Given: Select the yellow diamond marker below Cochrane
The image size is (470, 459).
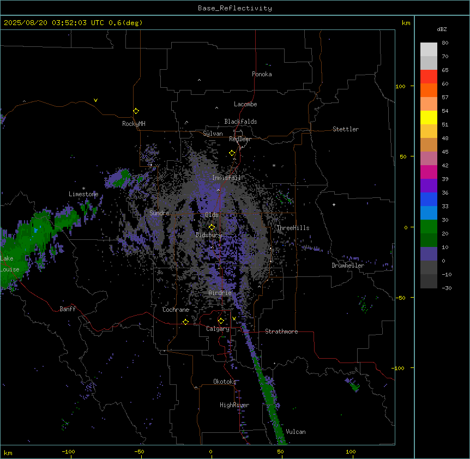Looking at the screenshot, I should point(185,322).
